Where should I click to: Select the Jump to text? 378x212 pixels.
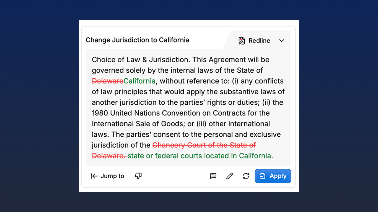(x=112, y=176)
